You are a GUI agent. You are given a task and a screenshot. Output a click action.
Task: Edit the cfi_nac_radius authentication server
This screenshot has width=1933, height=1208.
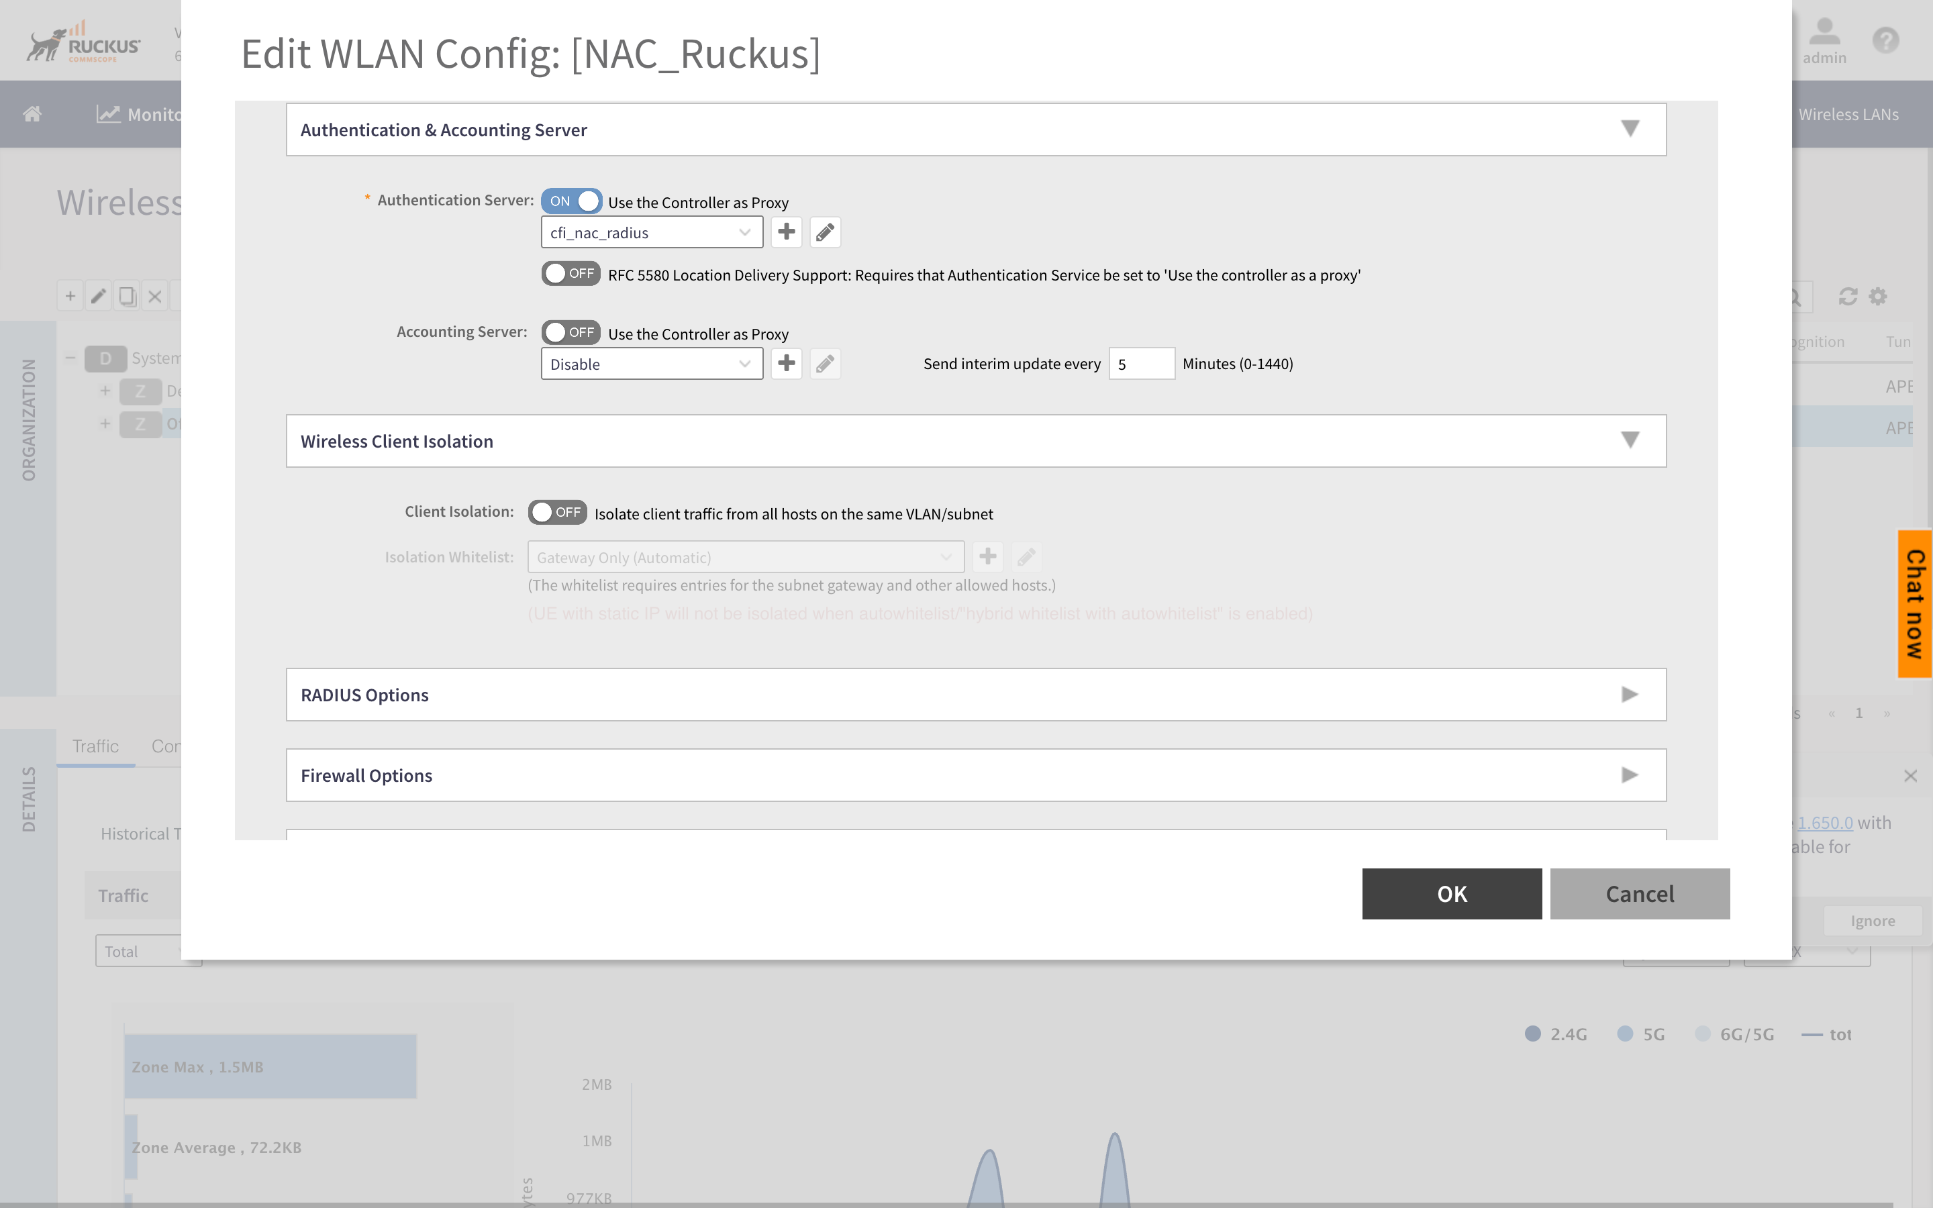click(824, 232)
